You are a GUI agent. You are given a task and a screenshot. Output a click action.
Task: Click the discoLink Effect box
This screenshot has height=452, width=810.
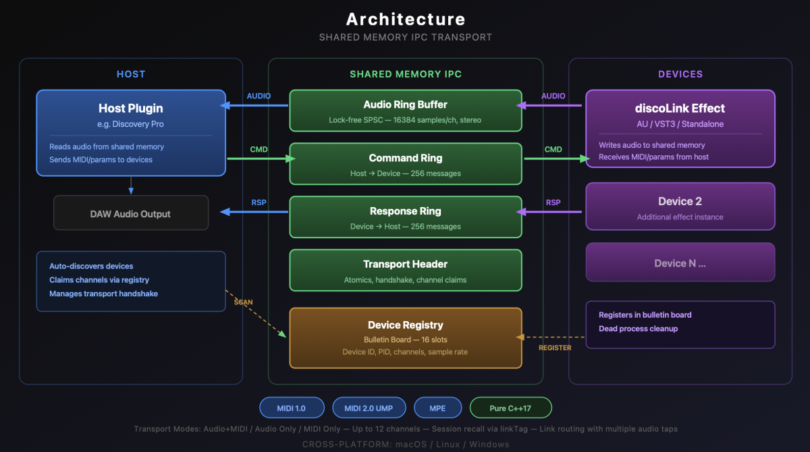pos(680,129)
